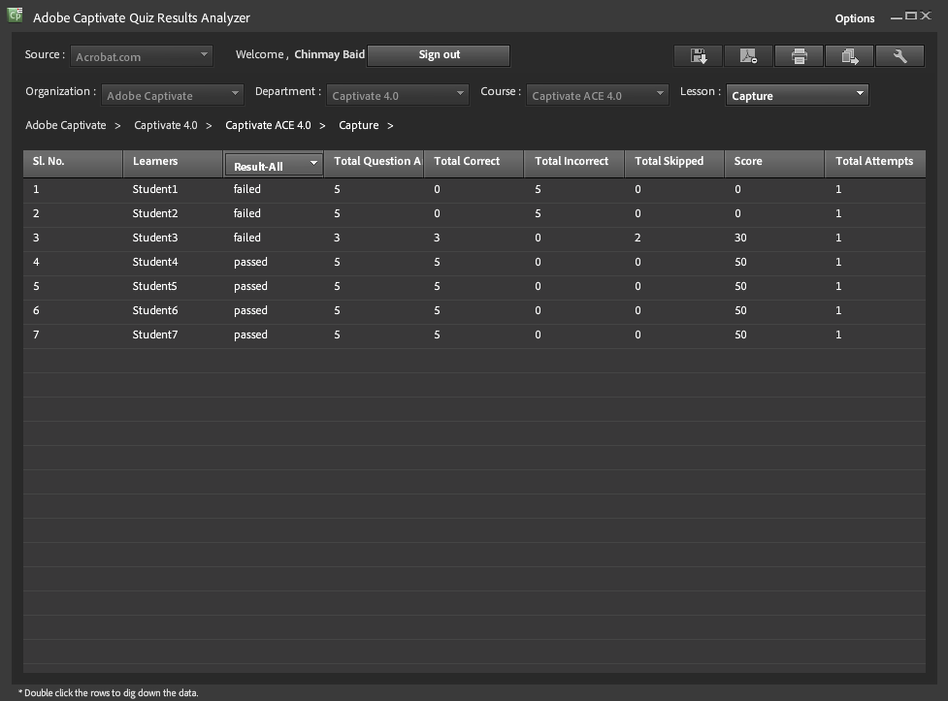Open the Source dropdown showing Acrobat.com
948x701 pixels.
pos(142,56)
